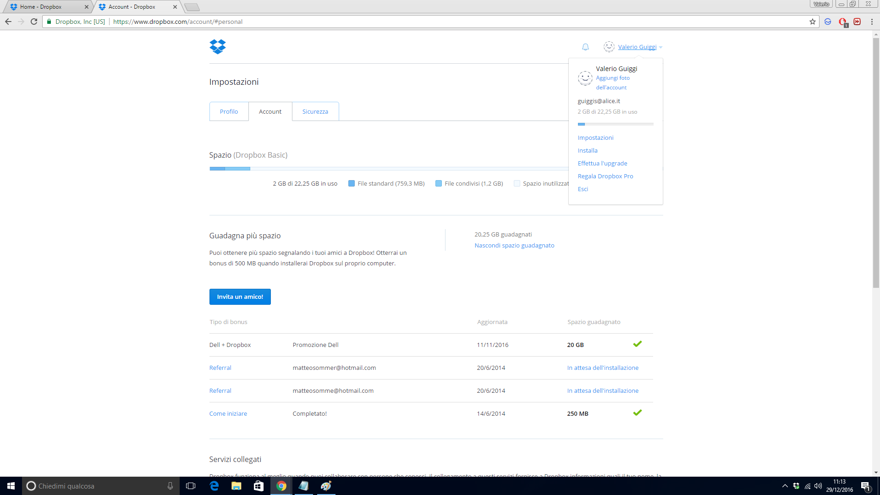880x495 pixels.
Task: Click the File standard color swatch
Action: tap(352, 183)
